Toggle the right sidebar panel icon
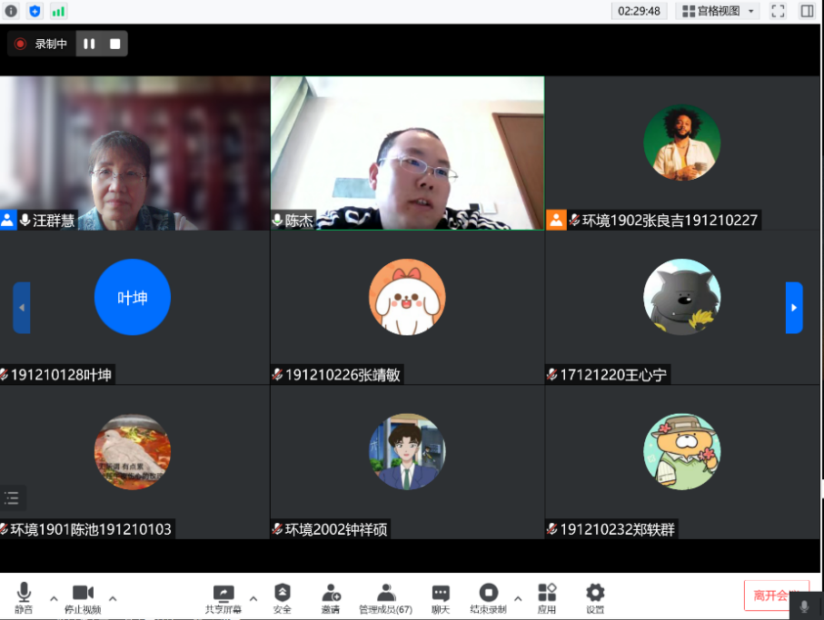824x620 pixels. click(x=806, y=11)
